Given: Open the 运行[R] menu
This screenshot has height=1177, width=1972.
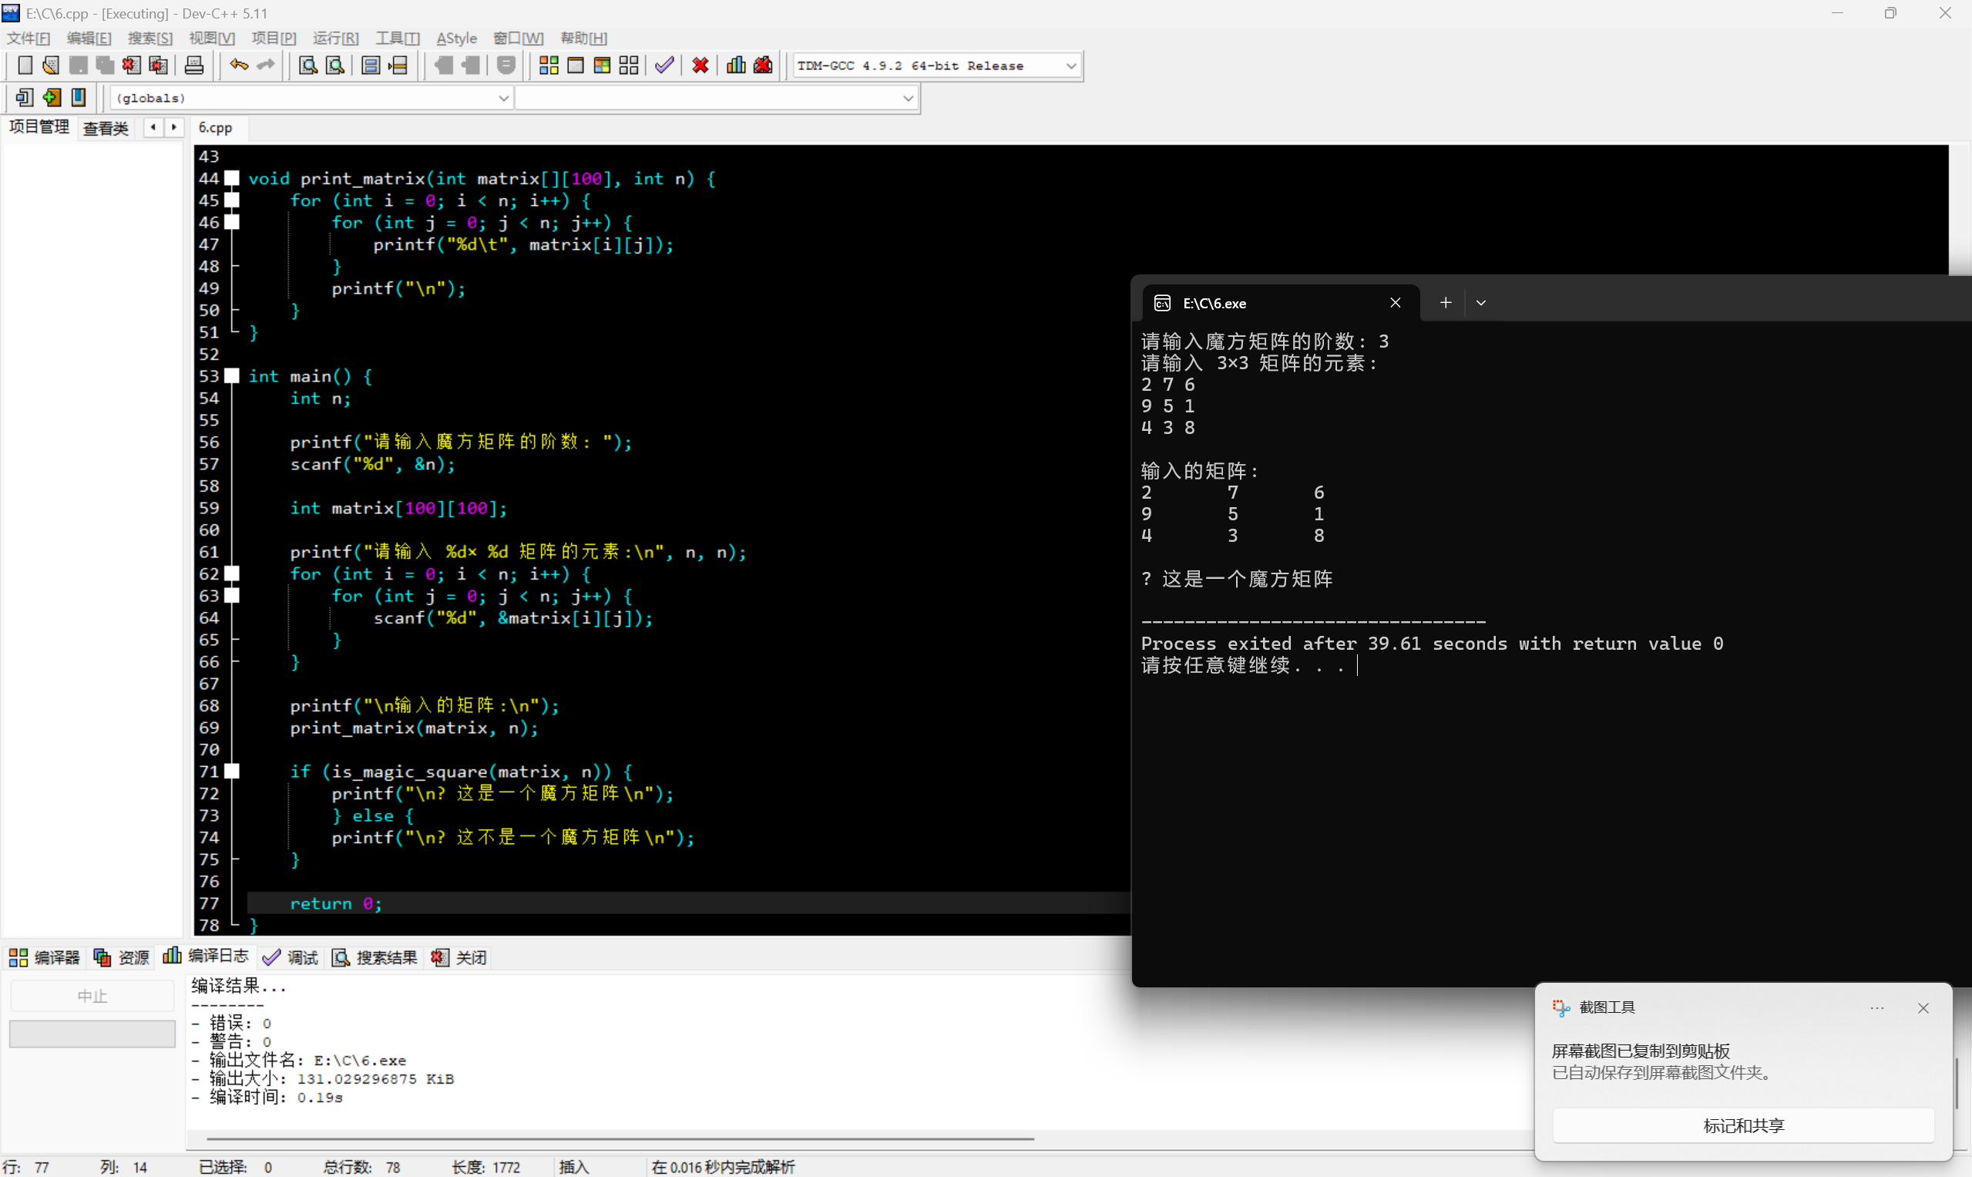Looking at the screenshot, I should [x=334, y=38].
